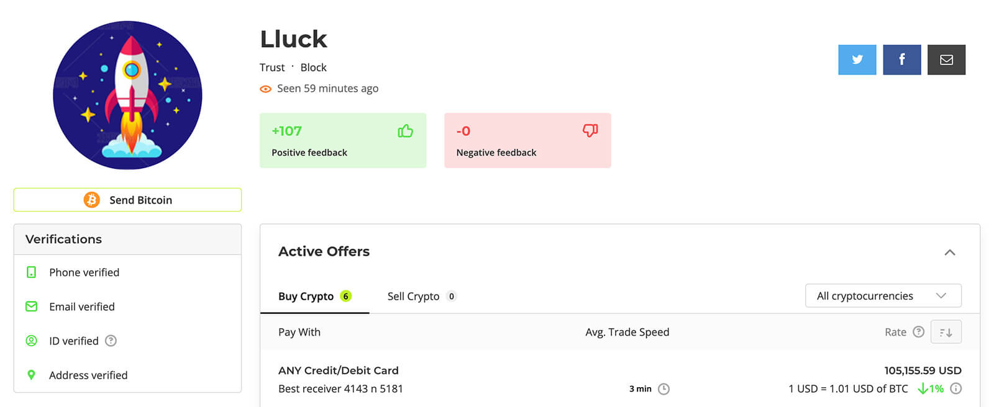The width and height of the screenshot is (994, 407).
Task: Open the Negative feedback card
Action: coord(527,141)
